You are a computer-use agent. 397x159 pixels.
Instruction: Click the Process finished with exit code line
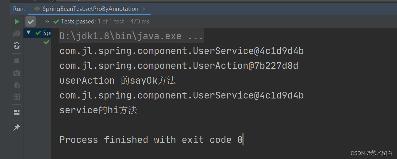pyautogui.click(x=151, y=140)
